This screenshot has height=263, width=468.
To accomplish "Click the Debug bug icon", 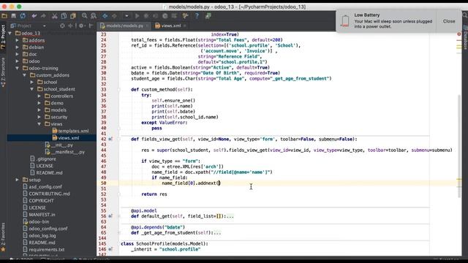I will click(x=146, y=16).
